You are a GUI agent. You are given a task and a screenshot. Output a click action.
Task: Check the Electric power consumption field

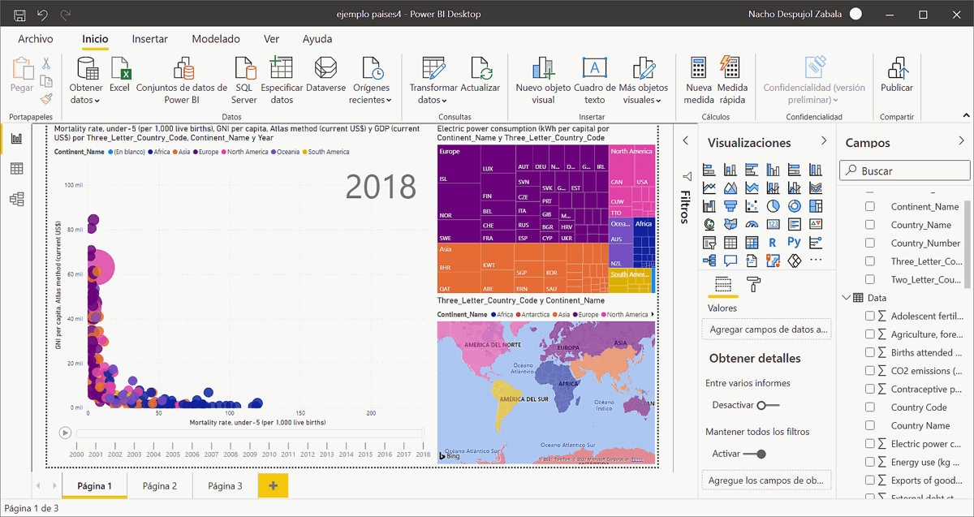click(x=870, y=444)
